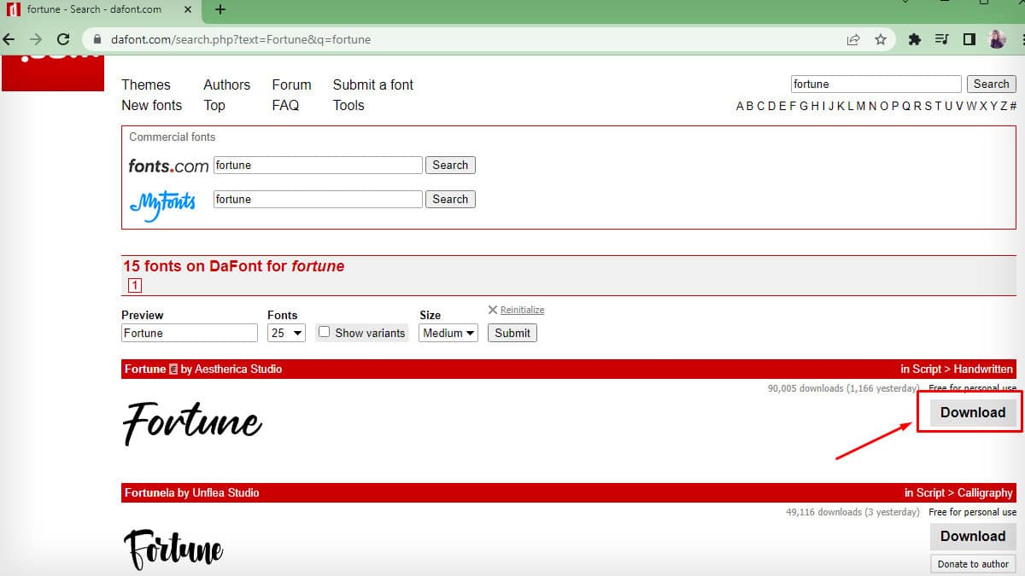
Task: Enable the Show variants checkbox
Action: click(324, 332)
